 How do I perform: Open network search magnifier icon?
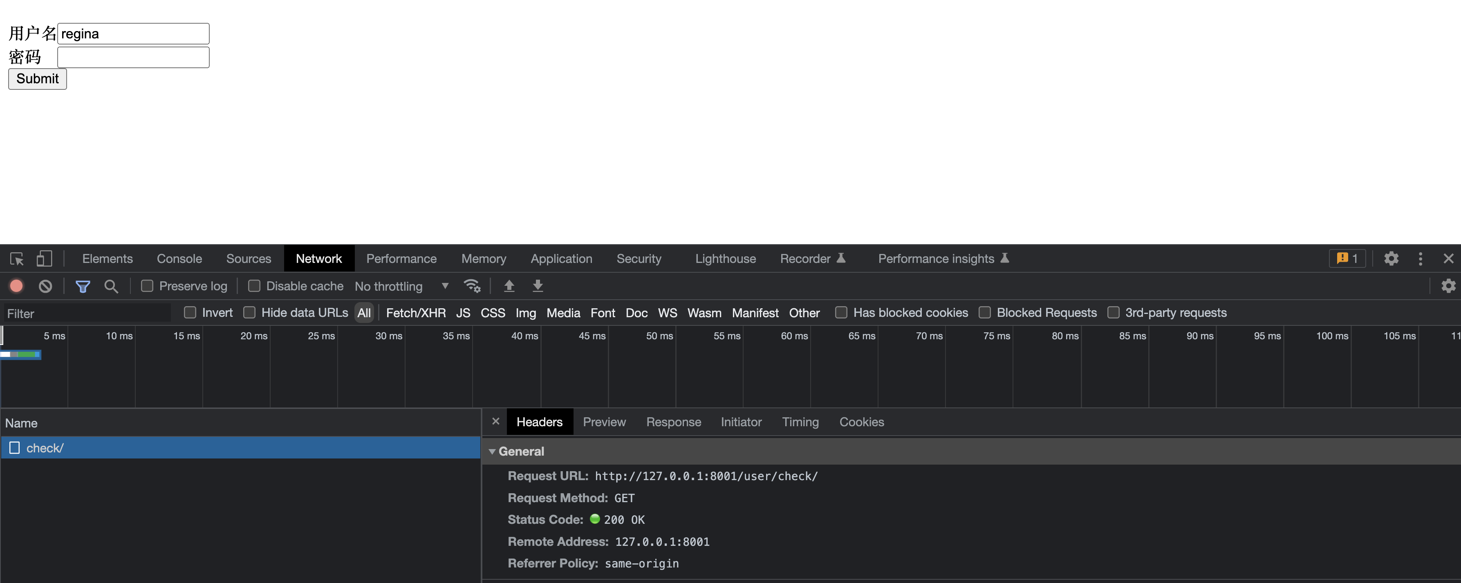111,286
